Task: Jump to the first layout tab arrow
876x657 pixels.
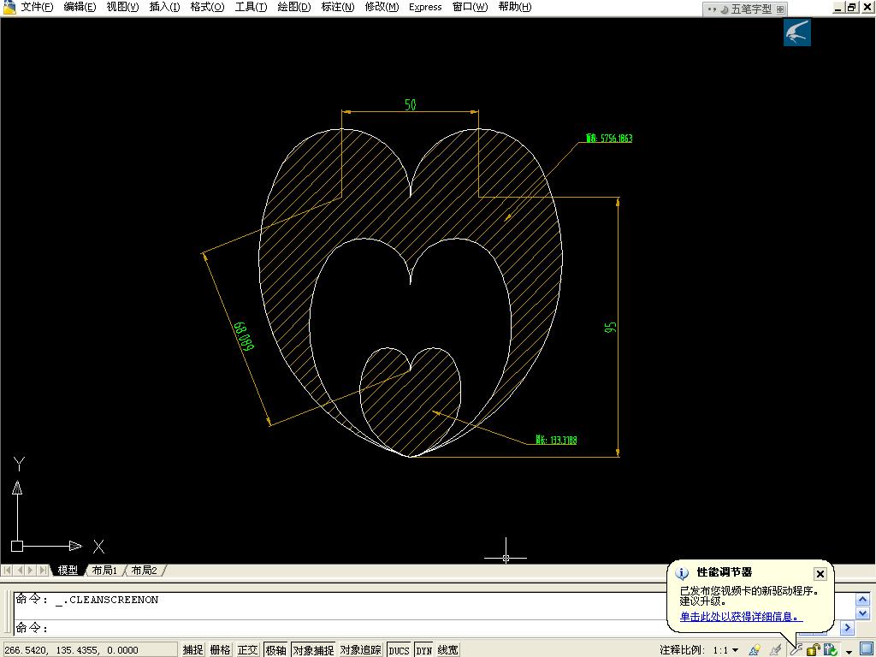Action: point(7,571)
